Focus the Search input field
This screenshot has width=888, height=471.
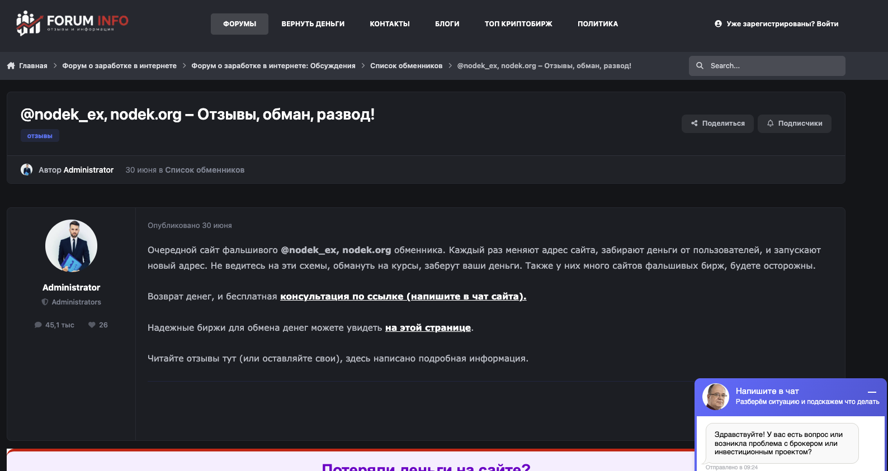coord(767,66)
